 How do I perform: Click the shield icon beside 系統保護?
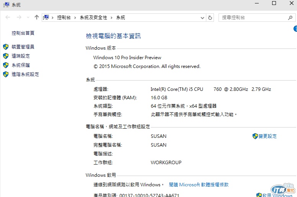[6, 65]
